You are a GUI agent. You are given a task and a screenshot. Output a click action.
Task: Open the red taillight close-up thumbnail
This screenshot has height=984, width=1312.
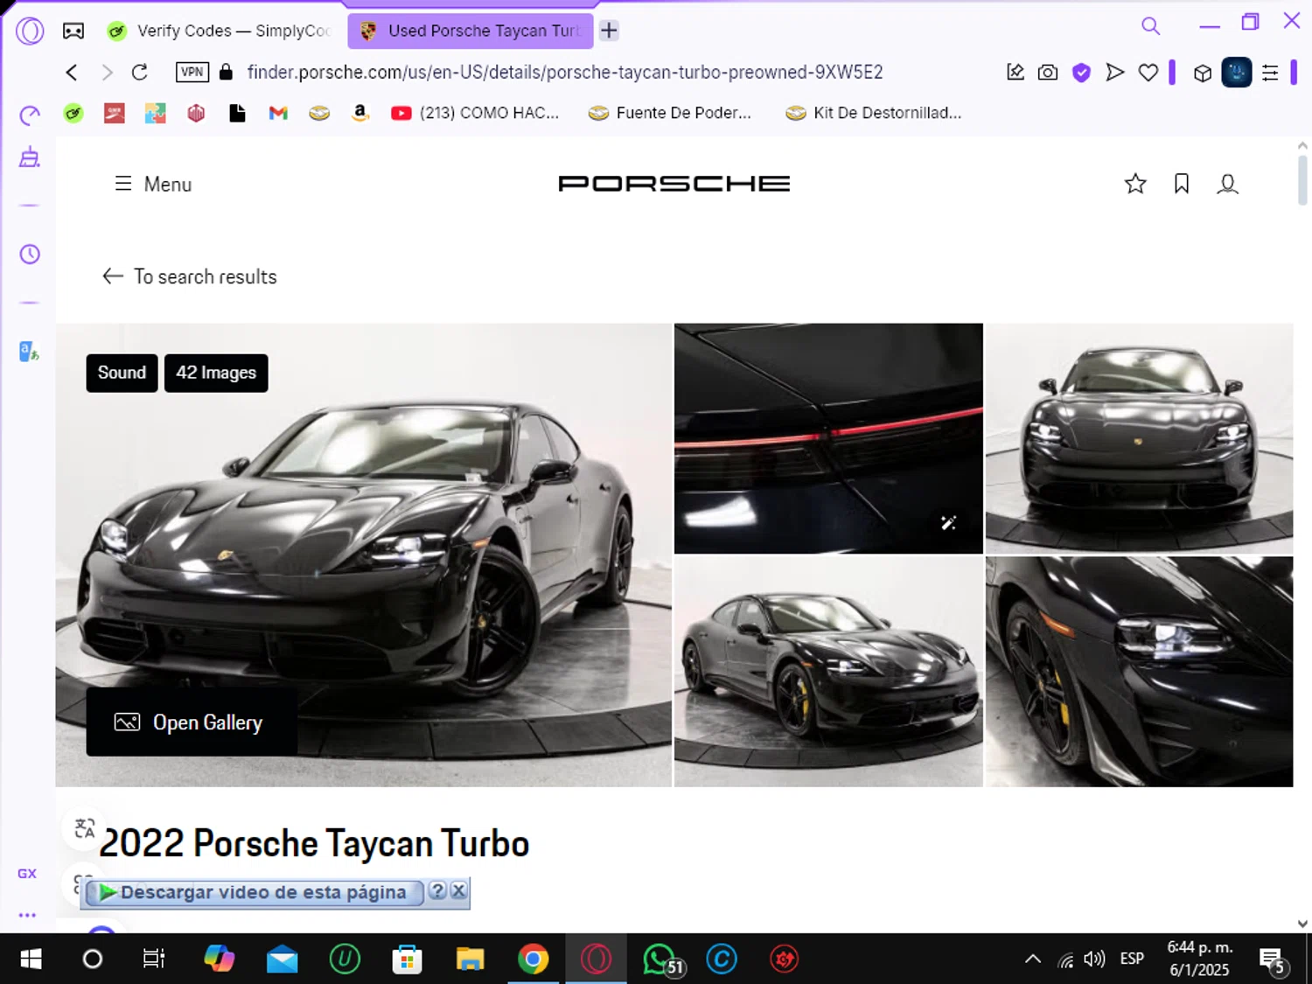[828, 438]
